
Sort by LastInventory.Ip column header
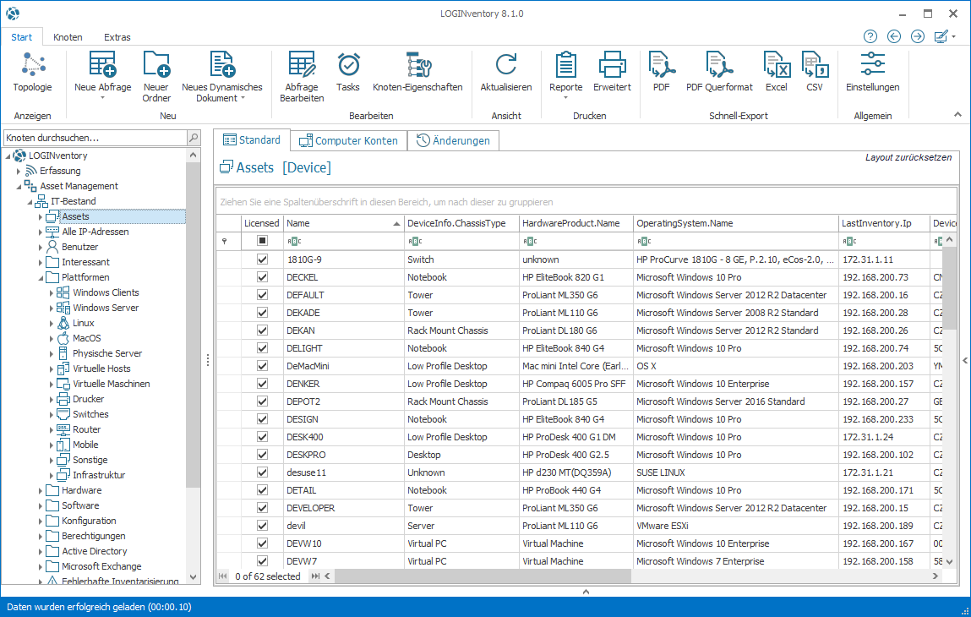[884, 223]
